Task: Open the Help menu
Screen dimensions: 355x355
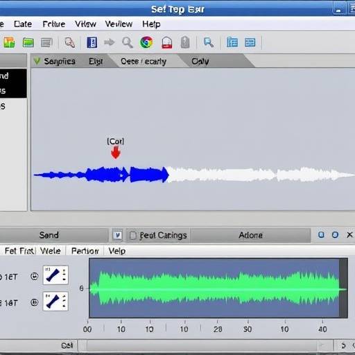Action: pos(151,24)
